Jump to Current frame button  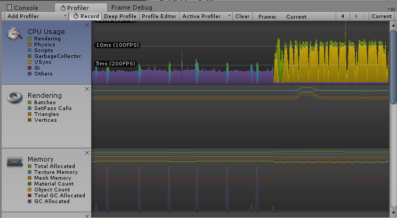(382, 16)
